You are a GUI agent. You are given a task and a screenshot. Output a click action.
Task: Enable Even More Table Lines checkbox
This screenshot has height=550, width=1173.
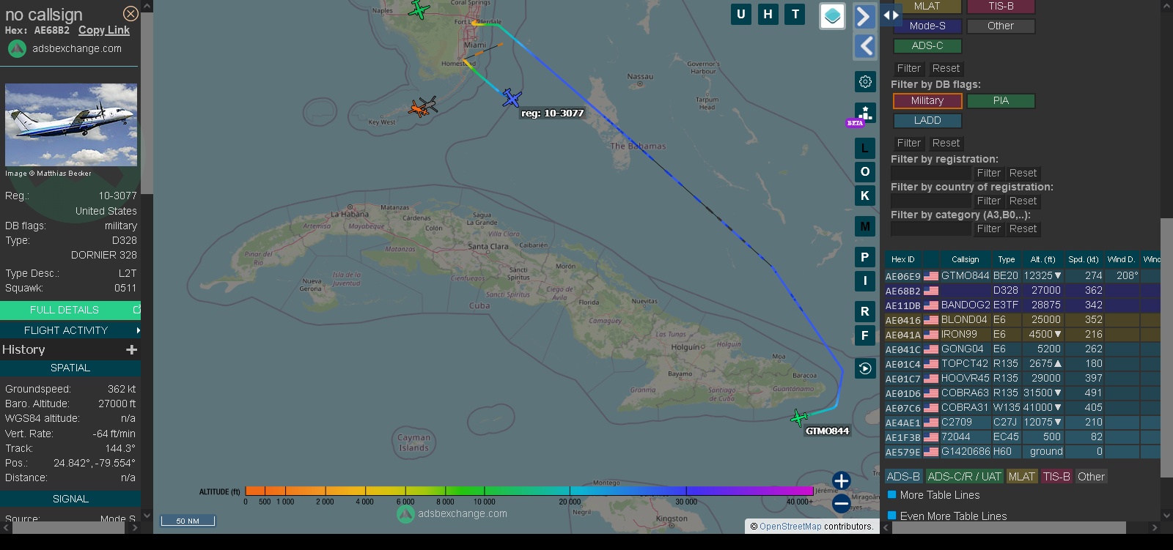pos(892,516)
